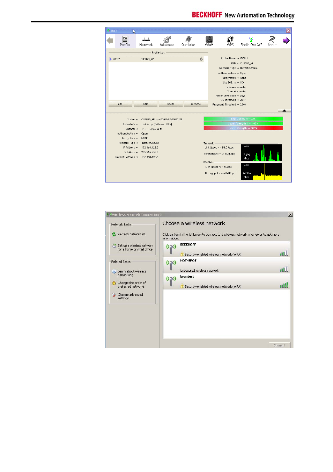Click Learn about wireless networking link
The height and width of the screenshot is (472, 333).
tap(132, 273)
